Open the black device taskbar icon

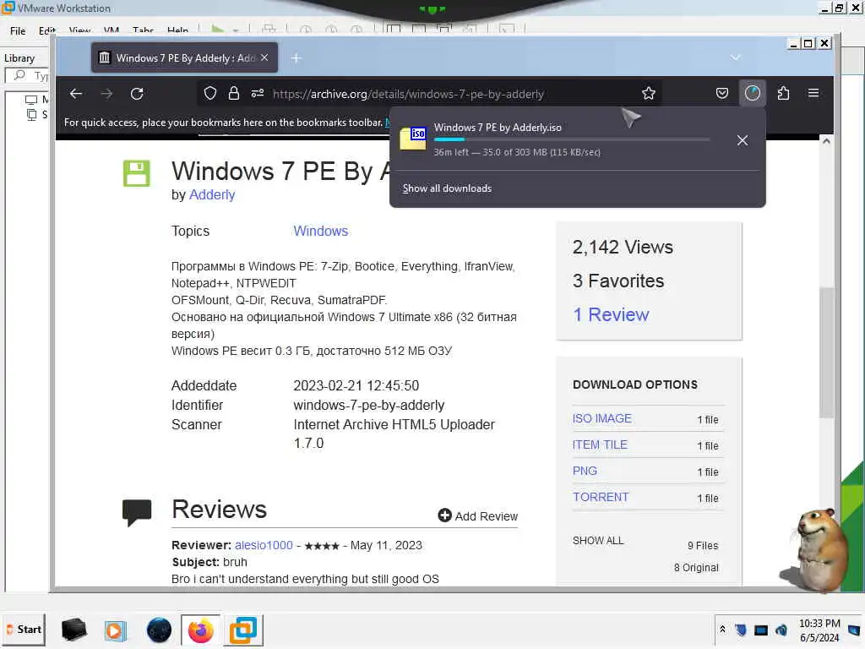click(x=74, y=630)
